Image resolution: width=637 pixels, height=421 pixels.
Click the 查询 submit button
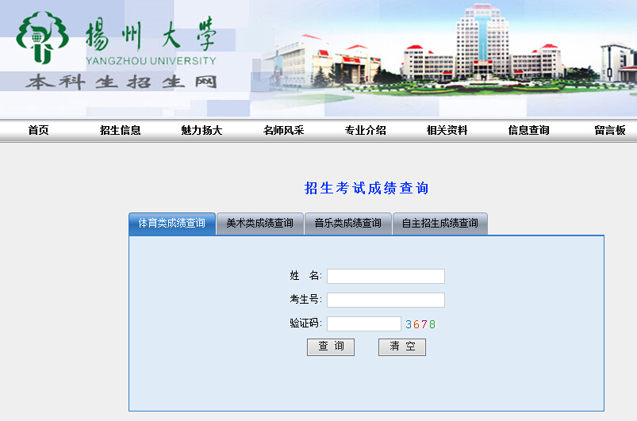331,347
